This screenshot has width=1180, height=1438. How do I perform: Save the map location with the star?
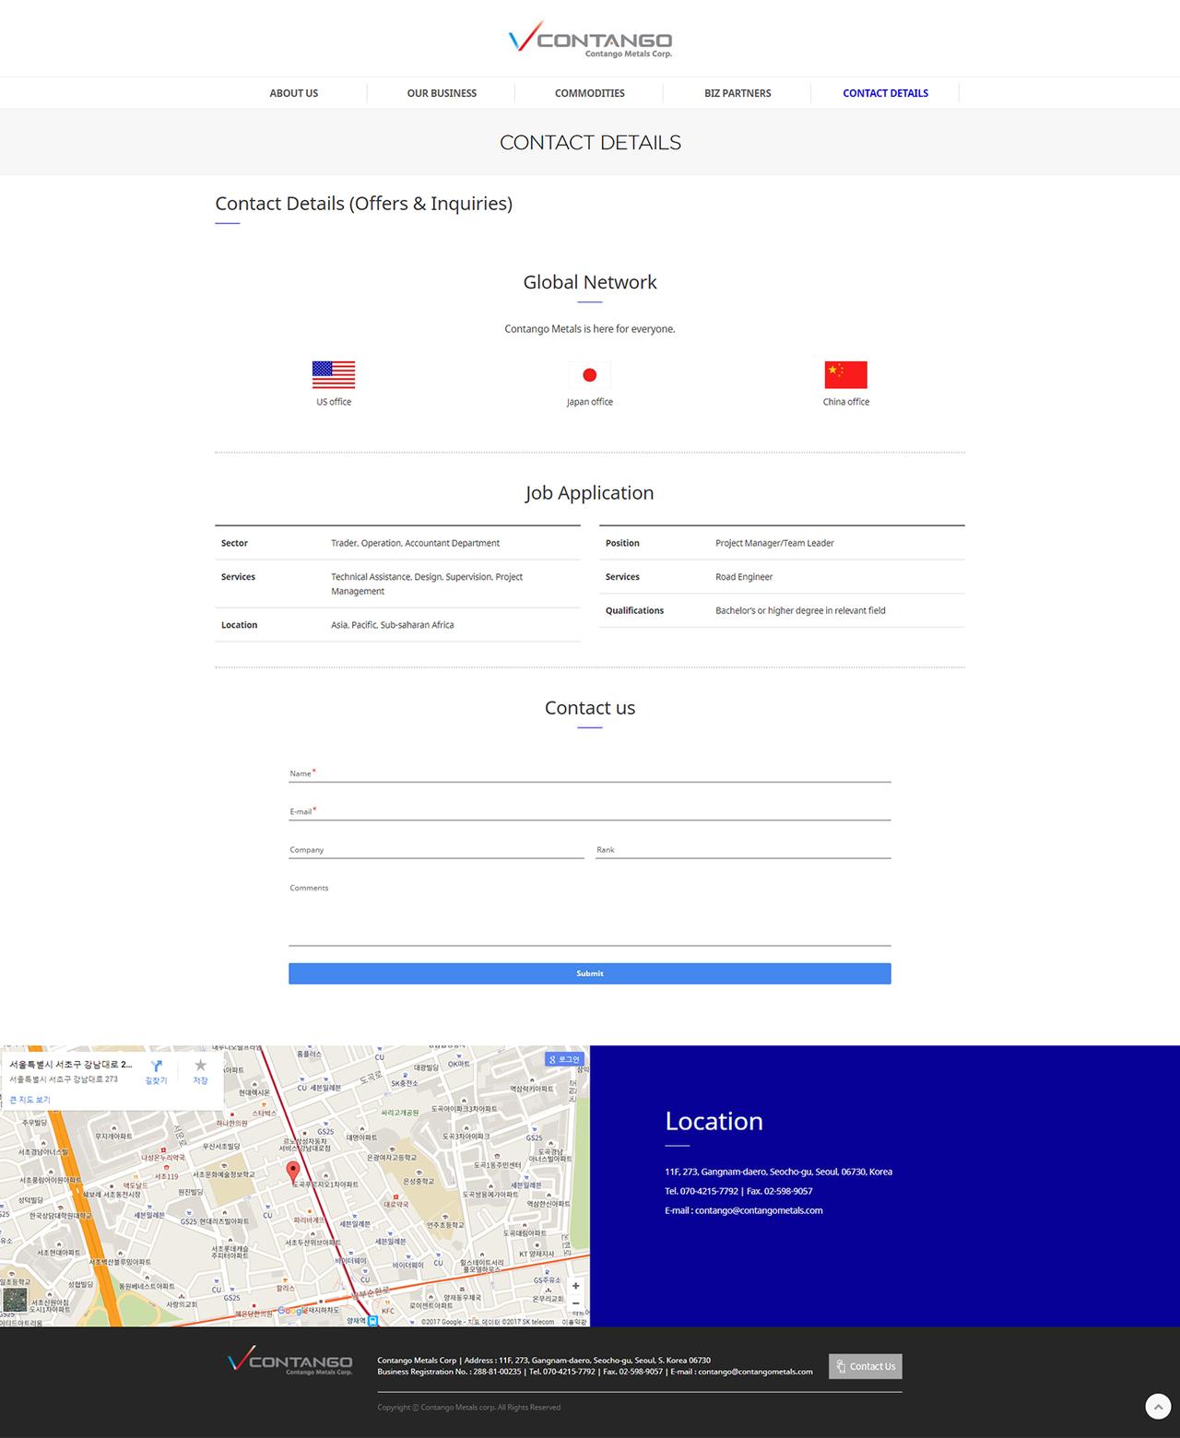(x=200, y=1072)
